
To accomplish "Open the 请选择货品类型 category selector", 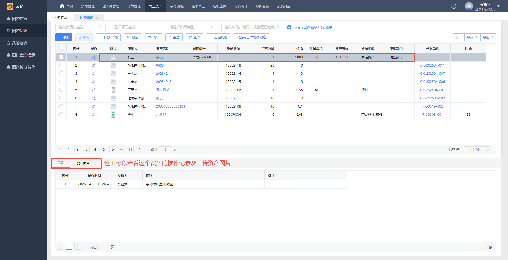I will click(x=191, y=27).
